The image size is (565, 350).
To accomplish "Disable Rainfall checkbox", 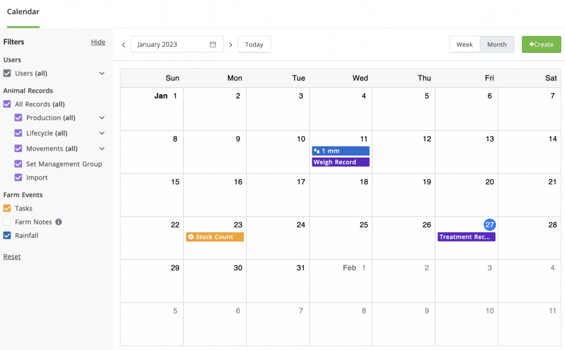I will coord(7,235).
